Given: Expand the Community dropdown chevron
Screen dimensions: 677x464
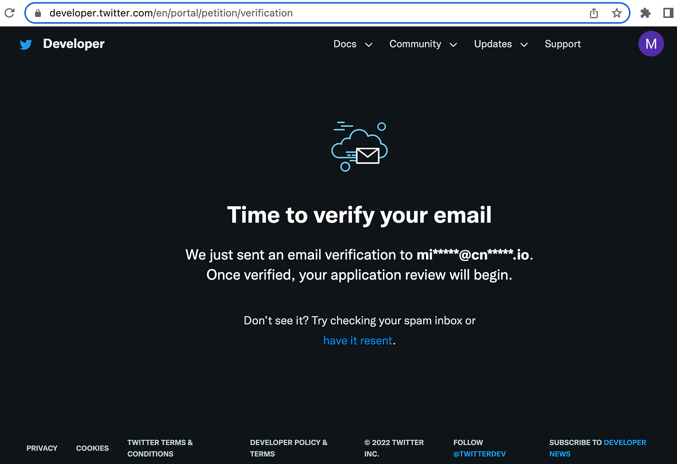Looking at the screenshot, I should pyautogui.click(x=453, y=45).
